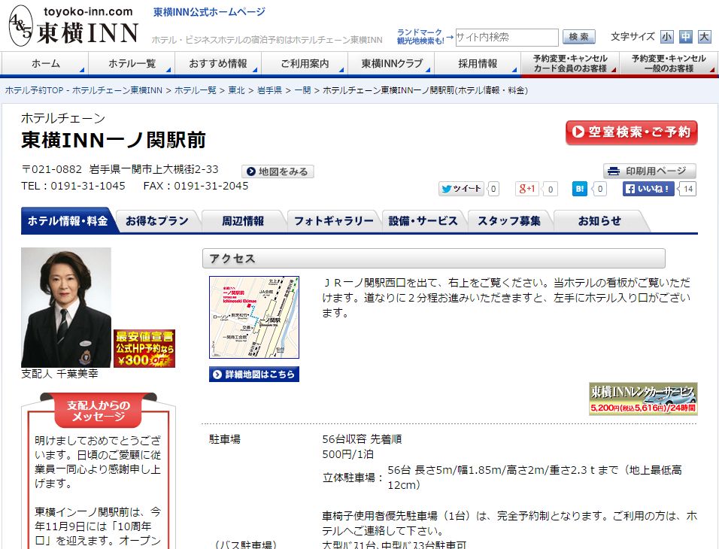This screenshot has width=719, height=549.
Task: Set text size to 大
Action: tap(704, 37)
